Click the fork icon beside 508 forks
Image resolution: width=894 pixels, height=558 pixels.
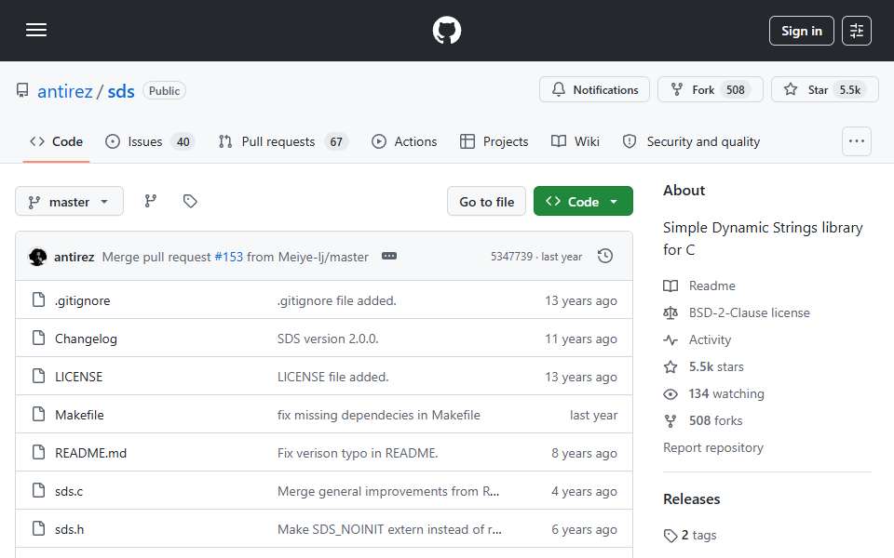(x=670, y=420)
